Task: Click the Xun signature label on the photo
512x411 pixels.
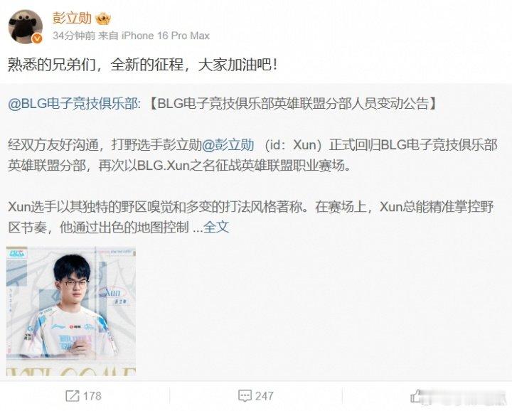Action: click(x=114, y=293)
